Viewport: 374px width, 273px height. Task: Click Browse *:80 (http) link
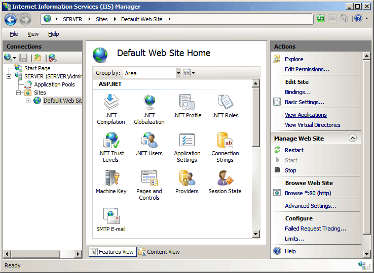pyautogui.click(x=308, y=193)
